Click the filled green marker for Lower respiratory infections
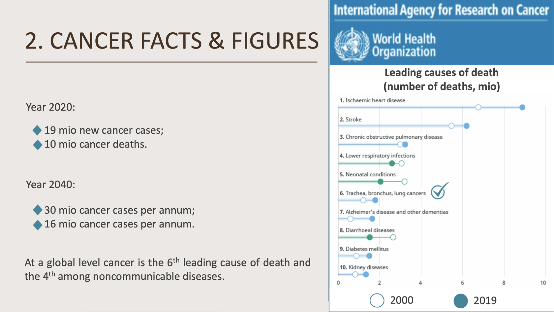This screenshot has width=554, height=312. pos(392,163)
